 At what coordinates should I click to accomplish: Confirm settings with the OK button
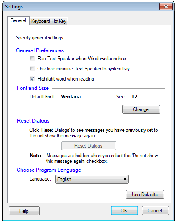tap(124, 211)
